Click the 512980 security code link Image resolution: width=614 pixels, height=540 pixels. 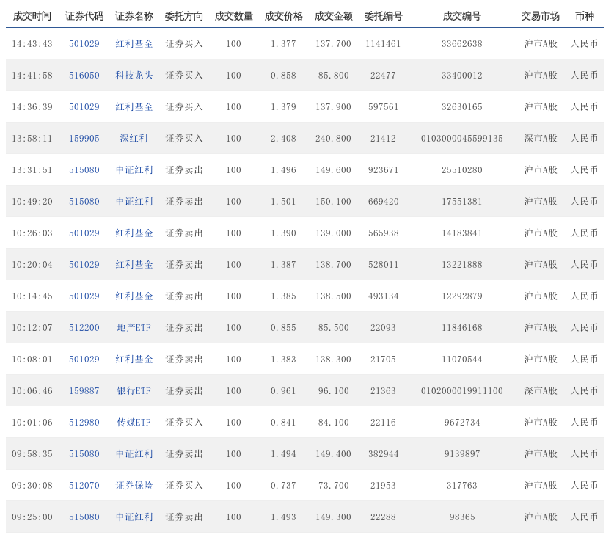84,422
